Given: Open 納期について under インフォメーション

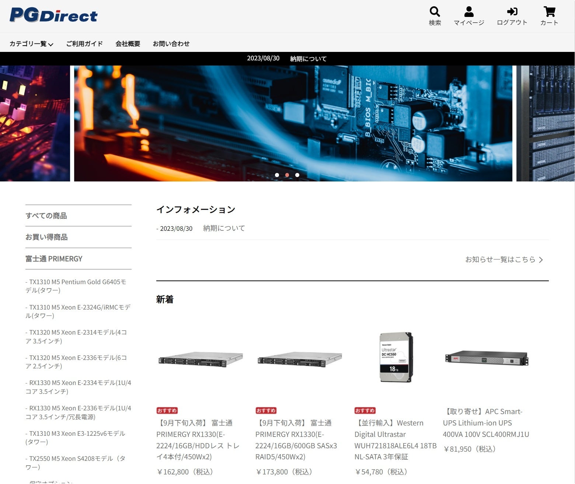Looking at the screenshot, I should coord(224,228).
